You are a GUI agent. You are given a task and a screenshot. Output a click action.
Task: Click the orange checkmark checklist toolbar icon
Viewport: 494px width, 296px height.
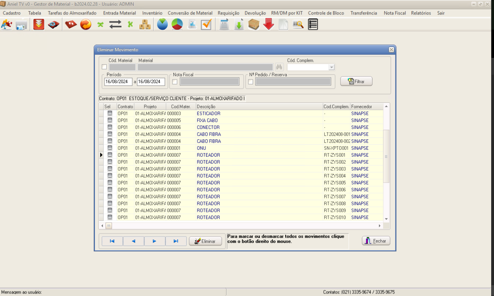click(x=206, y=25)
